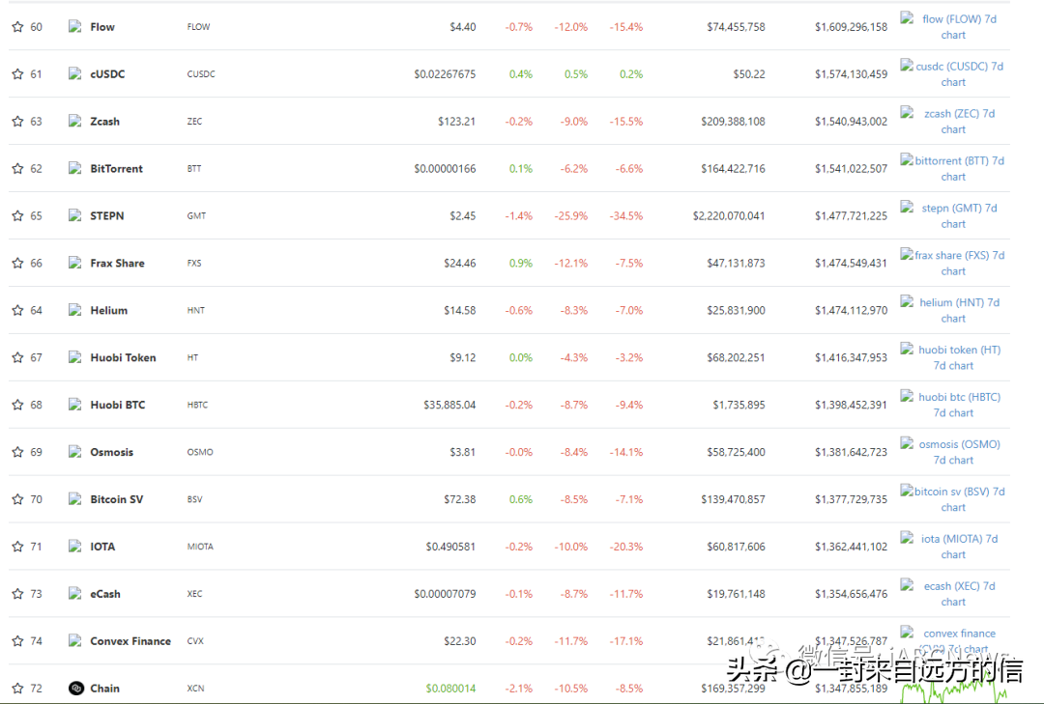Click the Helium coin logo
This screenshot has height=704, width=1044.
pos(76,310)
